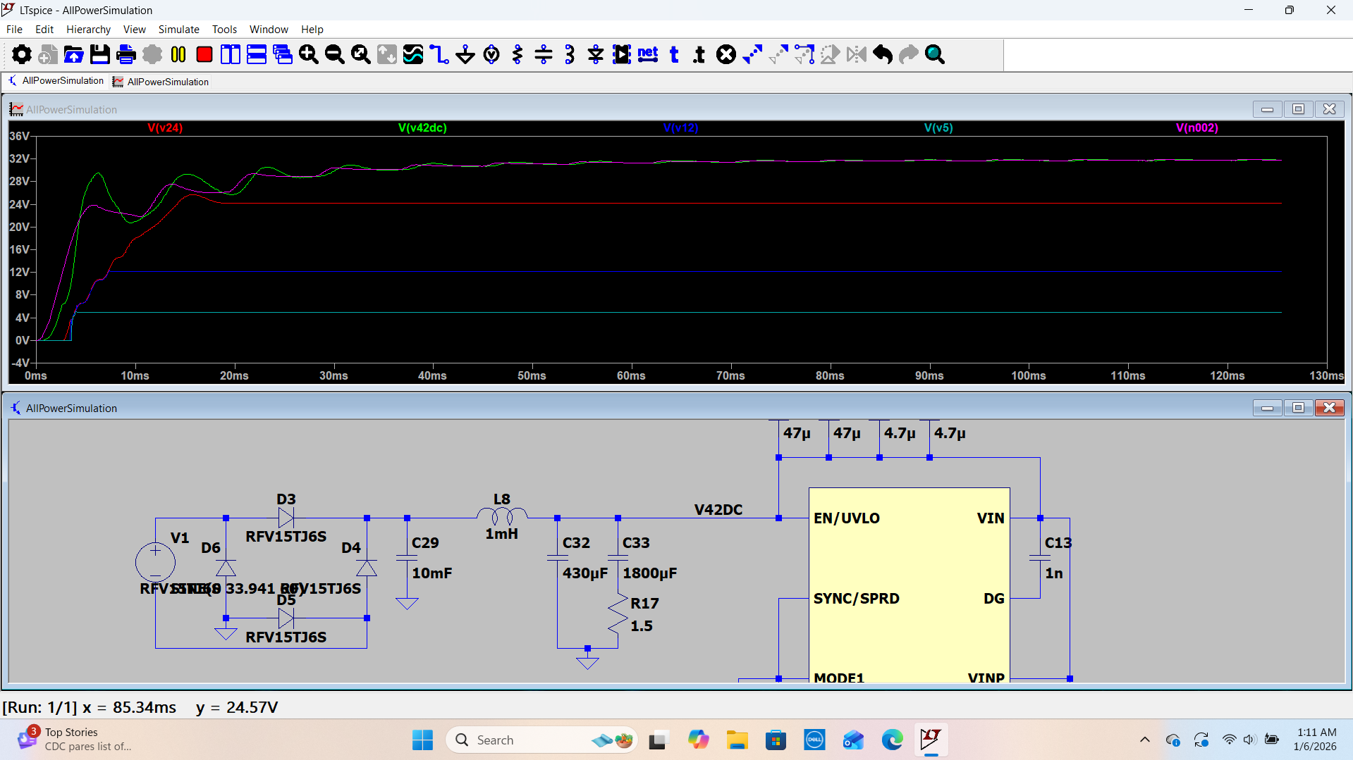Save the schematic with the floppy disk icon
1353x760 pixels.
[100, 54]
